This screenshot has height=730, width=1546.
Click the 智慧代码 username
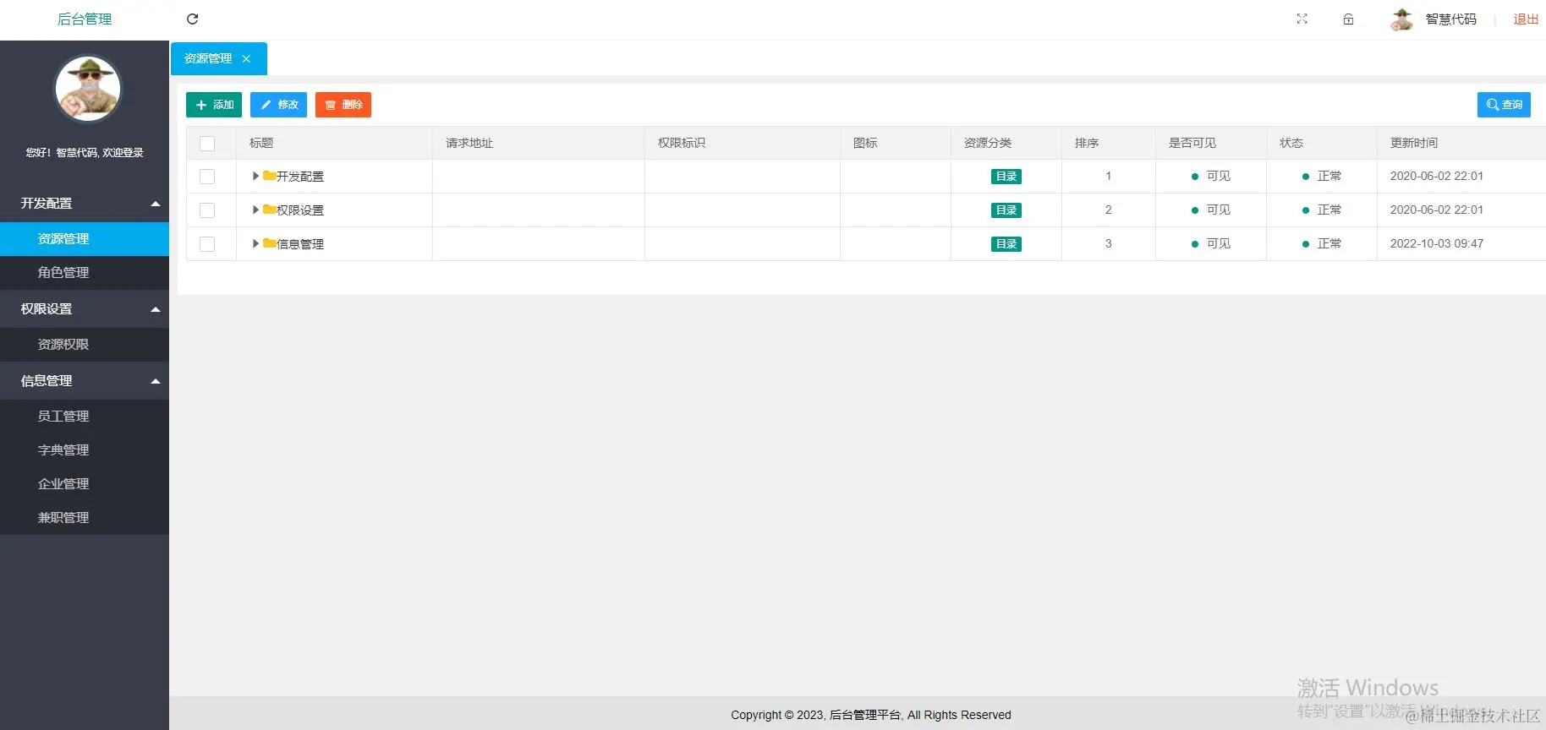[1451, 19]
